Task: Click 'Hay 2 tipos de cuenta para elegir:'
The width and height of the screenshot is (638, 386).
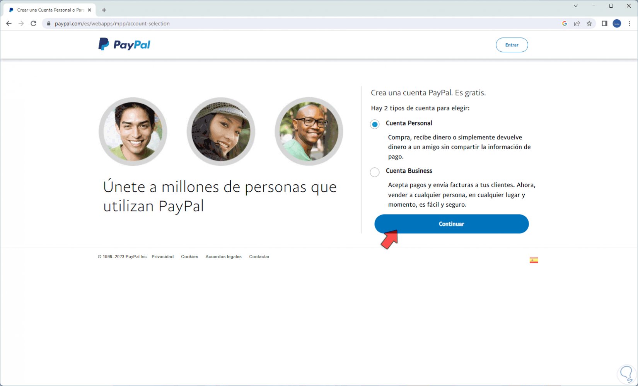Action: (420, 108)
